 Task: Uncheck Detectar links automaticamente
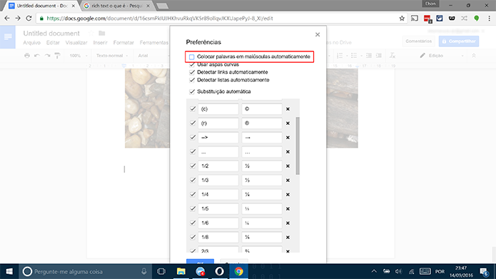pos(192,72)
